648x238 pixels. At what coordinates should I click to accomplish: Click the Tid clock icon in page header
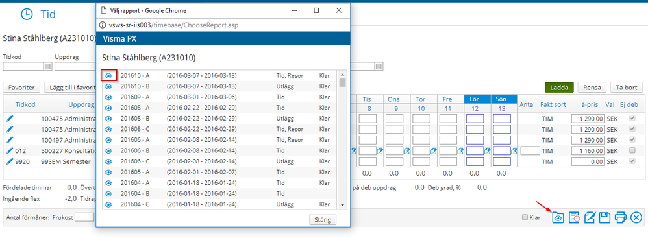[x=27, y=14]
